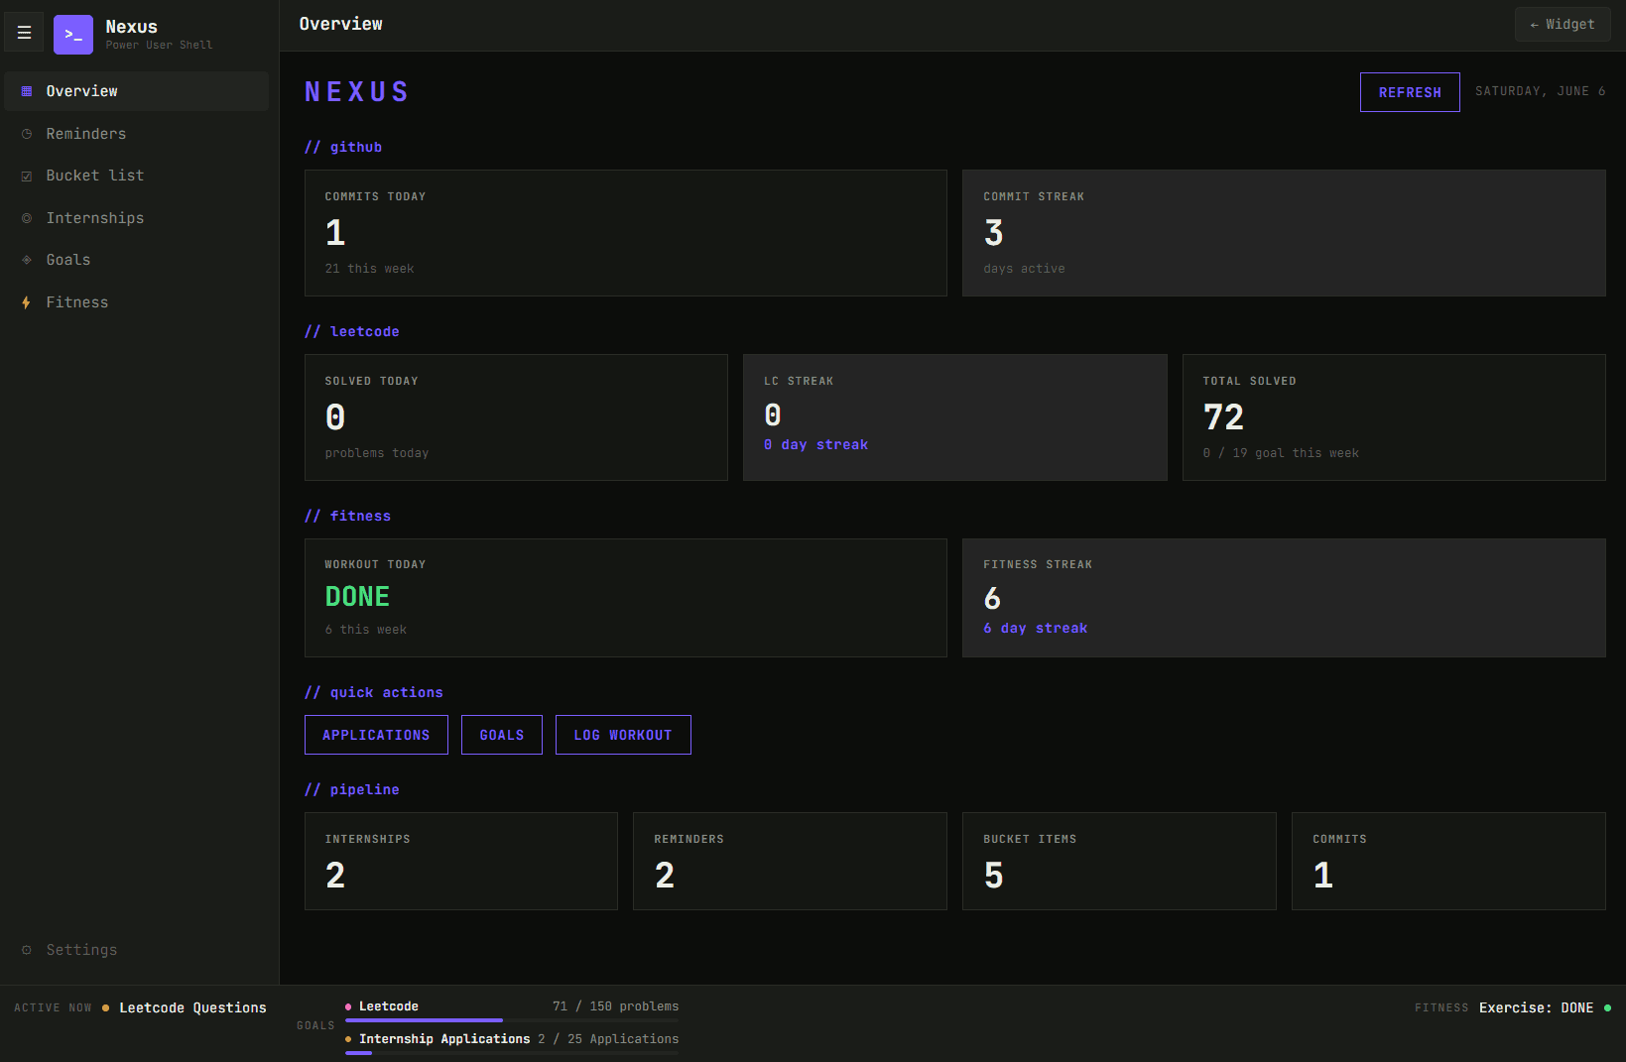
Task: Click the Widget button in header
Action: coord(1563,25)
